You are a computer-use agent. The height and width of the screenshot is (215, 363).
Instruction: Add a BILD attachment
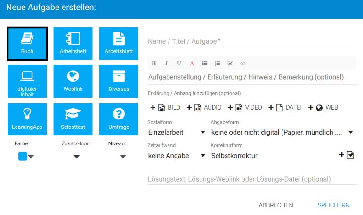165,108
